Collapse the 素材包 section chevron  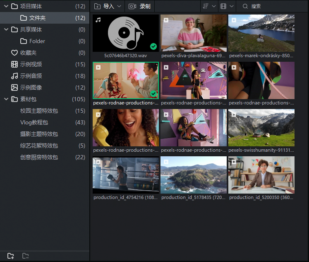click(6, 99)
